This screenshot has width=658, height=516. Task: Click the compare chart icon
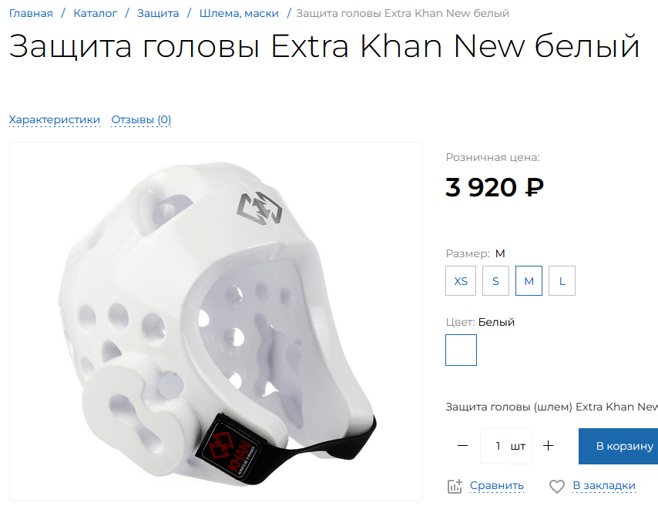[x=455, y=486]
